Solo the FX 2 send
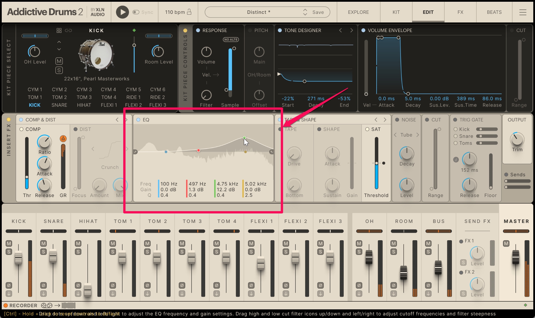Image resolution: width=535 pixels, height=318 pixels. tap(463, 294)
